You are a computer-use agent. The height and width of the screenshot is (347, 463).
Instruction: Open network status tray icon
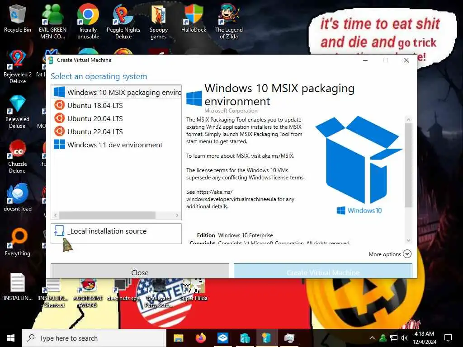click(x=394, y=338)
